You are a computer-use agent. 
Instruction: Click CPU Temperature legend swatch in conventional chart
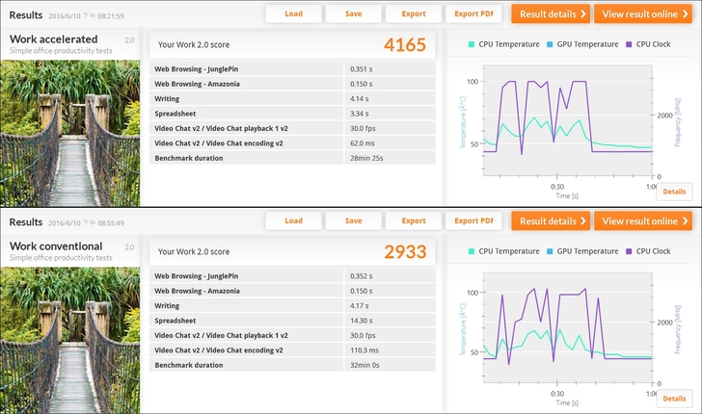472,251
